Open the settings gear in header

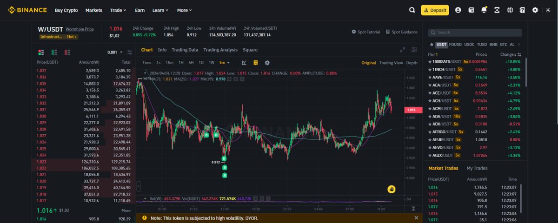[535, 10]
